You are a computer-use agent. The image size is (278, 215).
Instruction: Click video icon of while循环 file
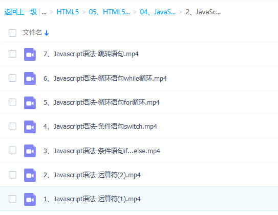[30, 78]
